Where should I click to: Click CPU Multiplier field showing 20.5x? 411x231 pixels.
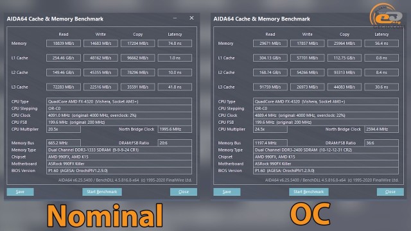coord(64,129)
